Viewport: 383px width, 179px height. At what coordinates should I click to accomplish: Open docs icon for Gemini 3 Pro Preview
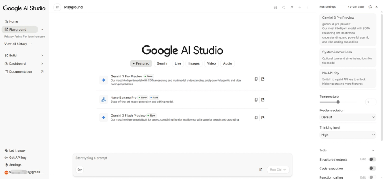click(x=263, y=79)
